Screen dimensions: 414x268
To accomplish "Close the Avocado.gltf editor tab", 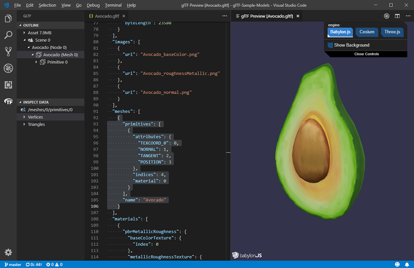I will tap(124, 16).
